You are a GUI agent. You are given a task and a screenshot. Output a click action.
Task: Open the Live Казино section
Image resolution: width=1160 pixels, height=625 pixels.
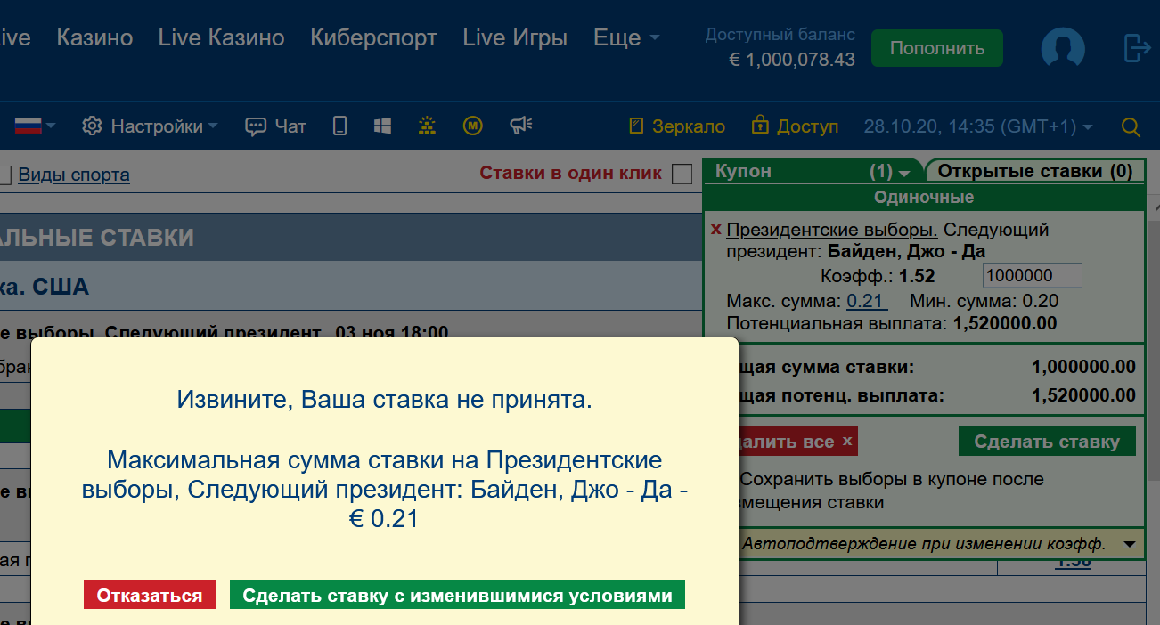click(221, 38)
